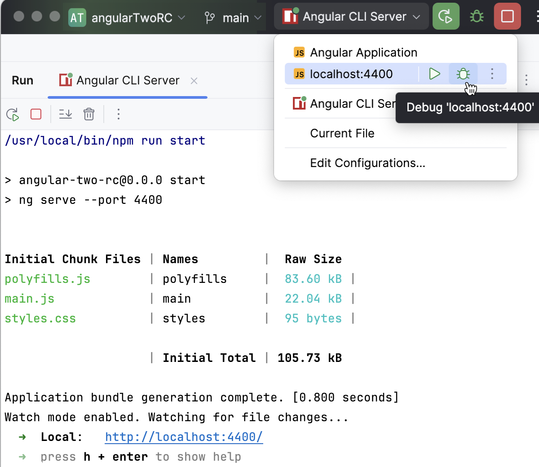Clear the console using the trash icon
Screen dimensions: 539x467
pyautogui.click(x=89, y=114)
